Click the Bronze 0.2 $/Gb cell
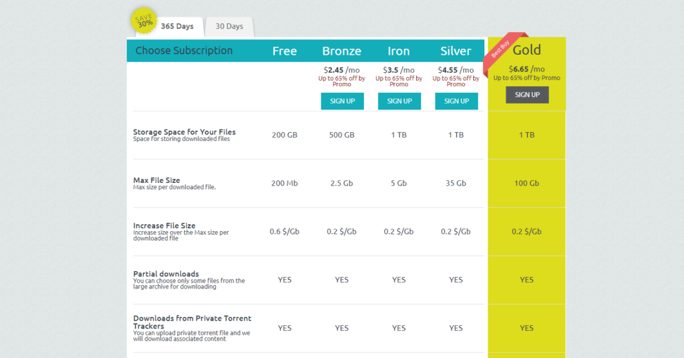684x358 pixels. pos(341,232)
